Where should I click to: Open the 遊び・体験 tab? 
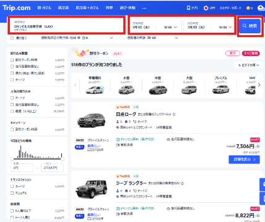(x=128, y=8)
